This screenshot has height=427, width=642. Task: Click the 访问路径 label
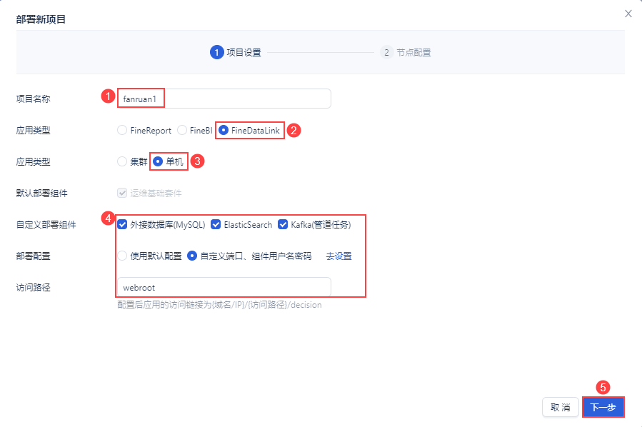[33, 287]
